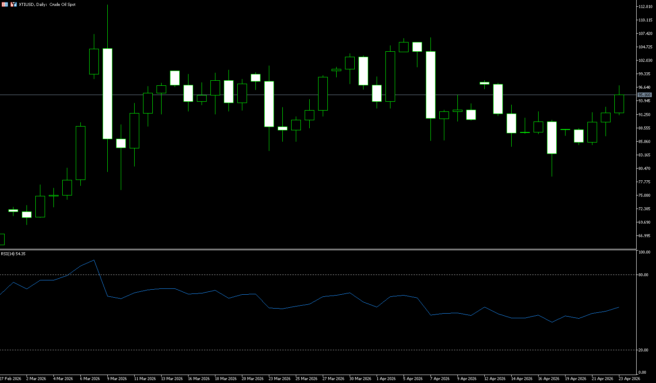Click the red-blue trading panel icon

pos(14,4)
